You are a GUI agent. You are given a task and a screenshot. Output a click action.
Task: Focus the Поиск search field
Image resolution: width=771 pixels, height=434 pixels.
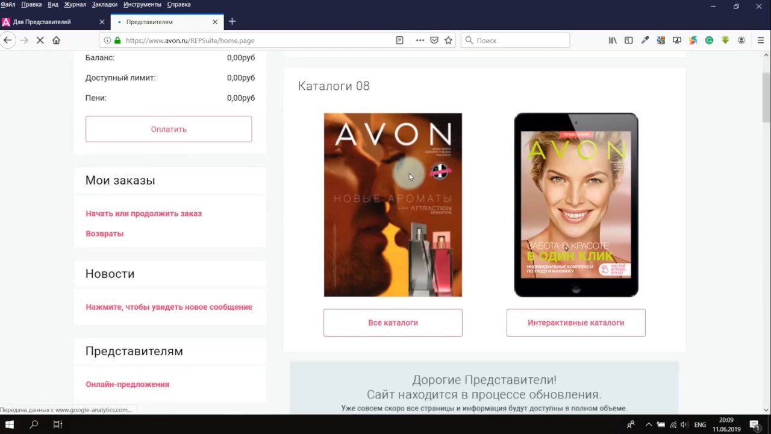[516, 40]
